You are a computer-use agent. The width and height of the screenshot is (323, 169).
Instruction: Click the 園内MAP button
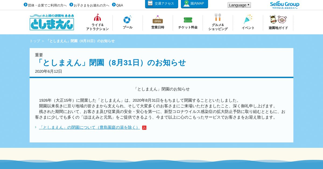(194, 4)
